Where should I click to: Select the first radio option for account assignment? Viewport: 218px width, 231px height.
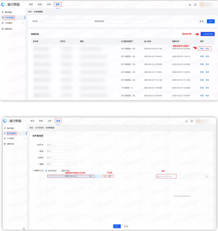click(46, 170)
